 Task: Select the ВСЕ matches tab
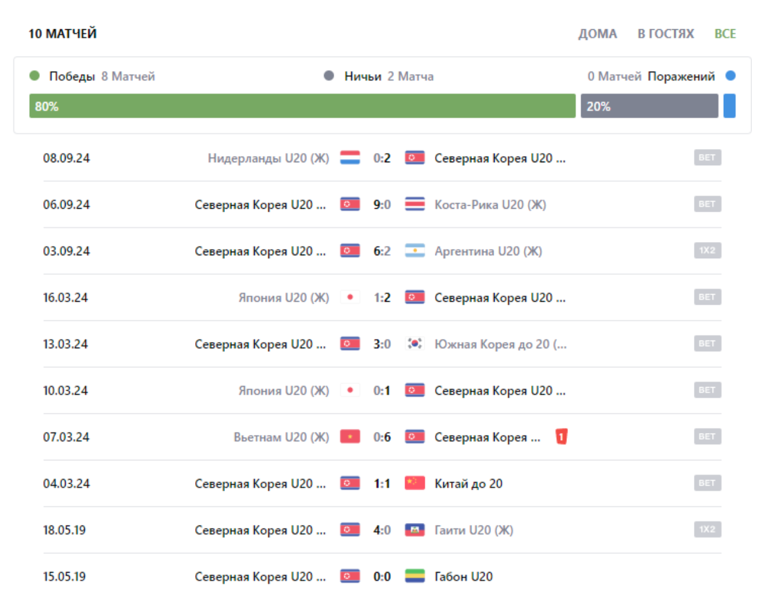point(725,34)
